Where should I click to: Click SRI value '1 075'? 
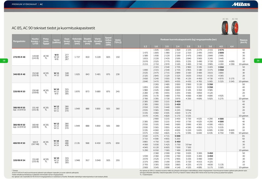(108, 143)
